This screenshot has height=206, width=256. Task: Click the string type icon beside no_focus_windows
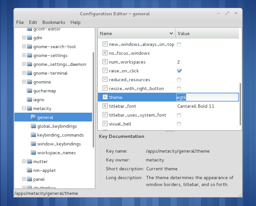(x=105, y=53)
